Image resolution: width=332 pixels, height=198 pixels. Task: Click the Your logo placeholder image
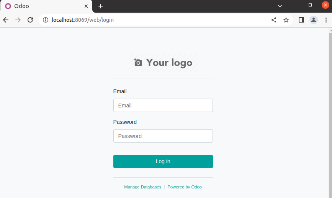[163, 63]
